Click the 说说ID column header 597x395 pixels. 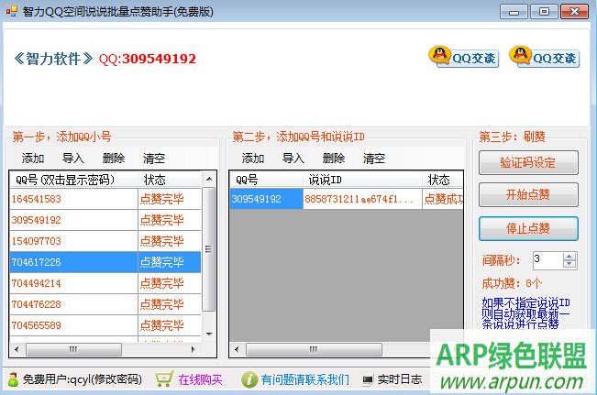(x=362, y=180)
